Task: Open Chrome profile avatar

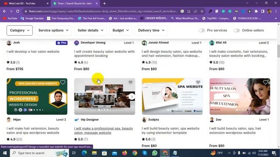Action: [269, 11]
